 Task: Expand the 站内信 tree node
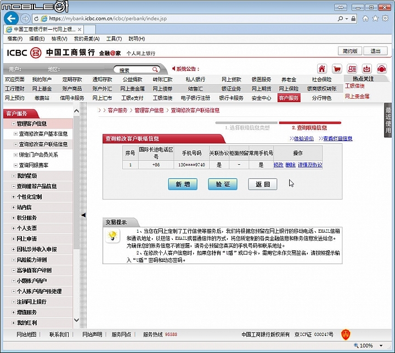coord(14,208)
